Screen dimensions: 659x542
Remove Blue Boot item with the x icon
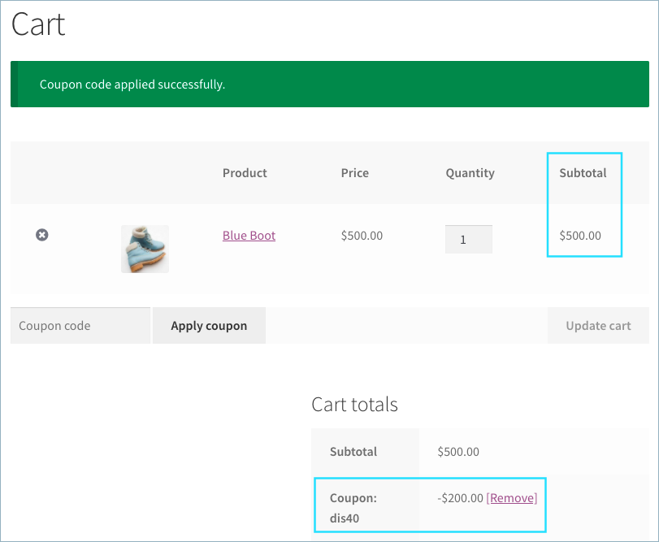tap(42, 235)
